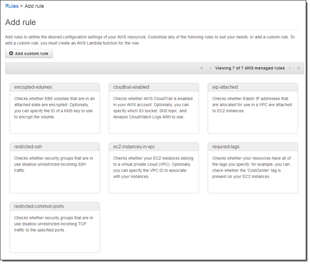Go to first page of managed rules
The width and height of the screenshot is (310, 264).
click(x=202, y=68)
